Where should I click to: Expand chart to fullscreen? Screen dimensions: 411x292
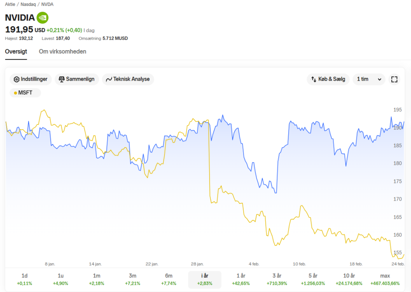[394, 79]
